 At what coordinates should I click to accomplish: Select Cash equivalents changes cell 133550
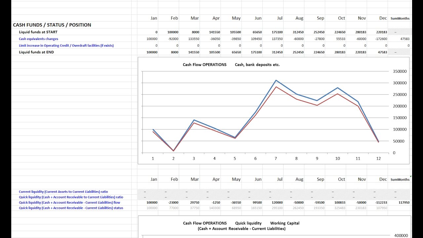click(193, 39)
